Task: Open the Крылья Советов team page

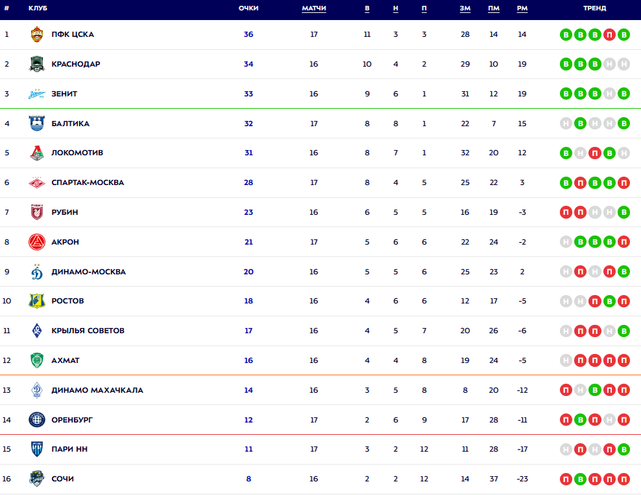Action: pyautogui.click(x=87, y=331)
